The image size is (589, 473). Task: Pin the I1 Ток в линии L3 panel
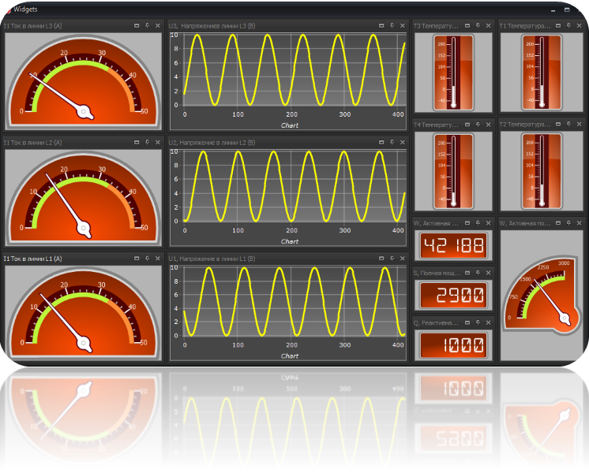147,25
